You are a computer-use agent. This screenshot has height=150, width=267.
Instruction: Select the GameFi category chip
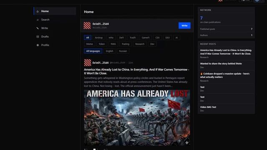pos(146,37)
